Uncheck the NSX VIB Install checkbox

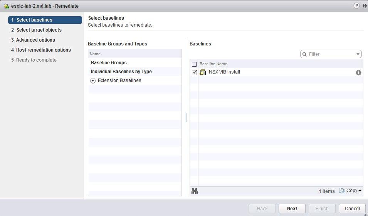pyautogui.click(x=194, y=72)
